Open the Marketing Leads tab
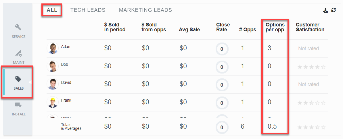Image resolution: width=343 pixels, height=139 pixels. coord(145,10)
